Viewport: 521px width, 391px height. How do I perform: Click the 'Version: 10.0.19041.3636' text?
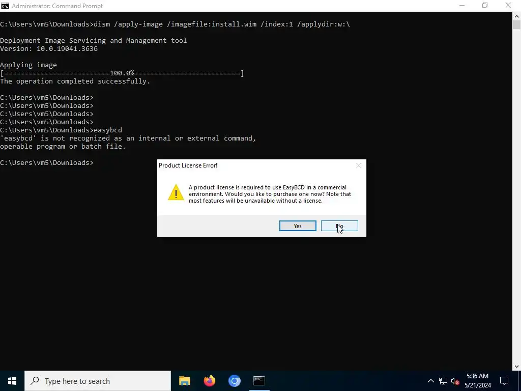point(49,48)
